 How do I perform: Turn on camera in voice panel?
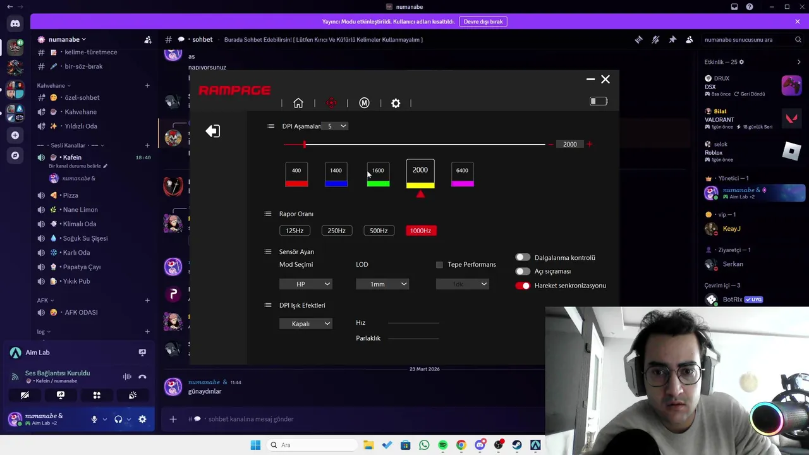pos(25,395)
